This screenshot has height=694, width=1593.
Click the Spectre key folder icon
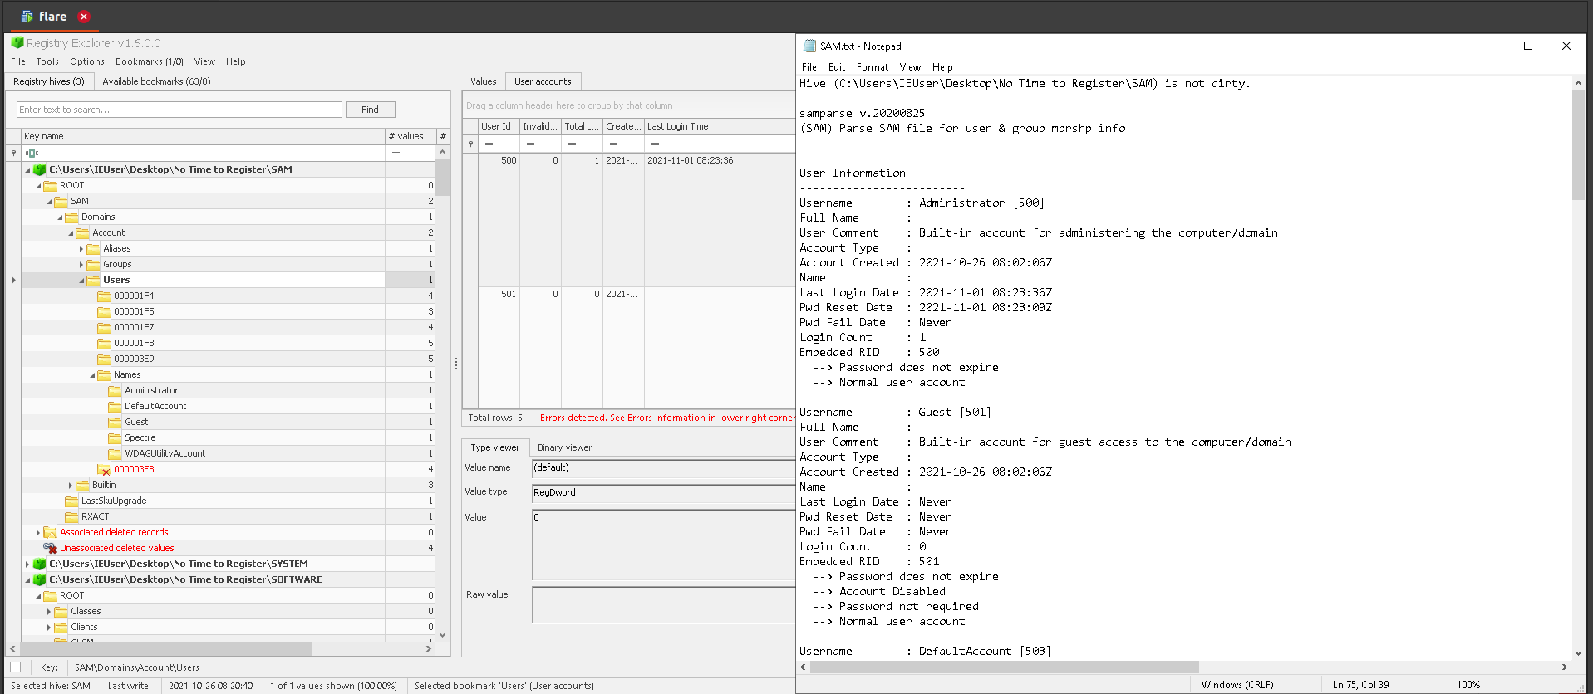click(115, 437)
